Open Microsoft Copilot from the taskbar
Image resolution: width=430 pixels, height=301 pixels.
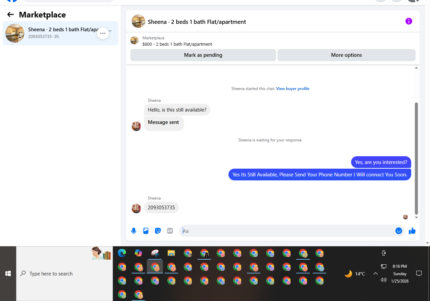(x=138, y=253)
